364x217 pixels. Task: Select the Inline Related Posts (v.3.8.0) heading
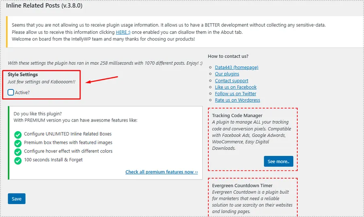tap(44, 5)
